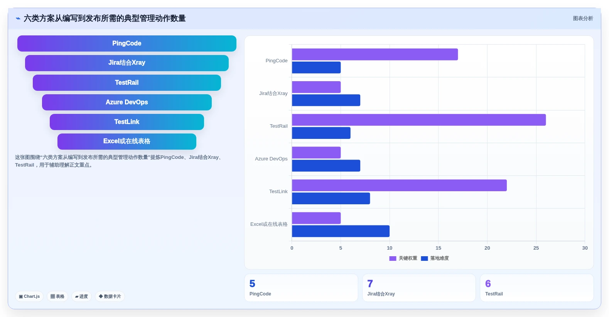Open the TestRail data card showing 6
Image resolution: width=609 pixels, height=317 pixels.
(x=537, y=288)
